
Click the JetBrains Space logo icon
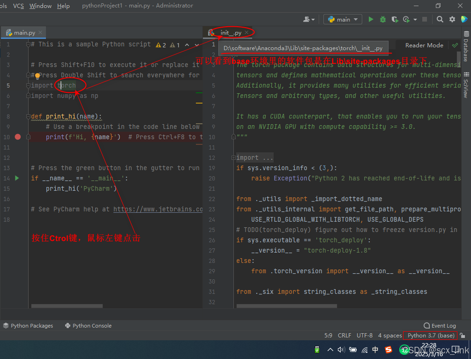pyautogui.click(x=464, y=20)
